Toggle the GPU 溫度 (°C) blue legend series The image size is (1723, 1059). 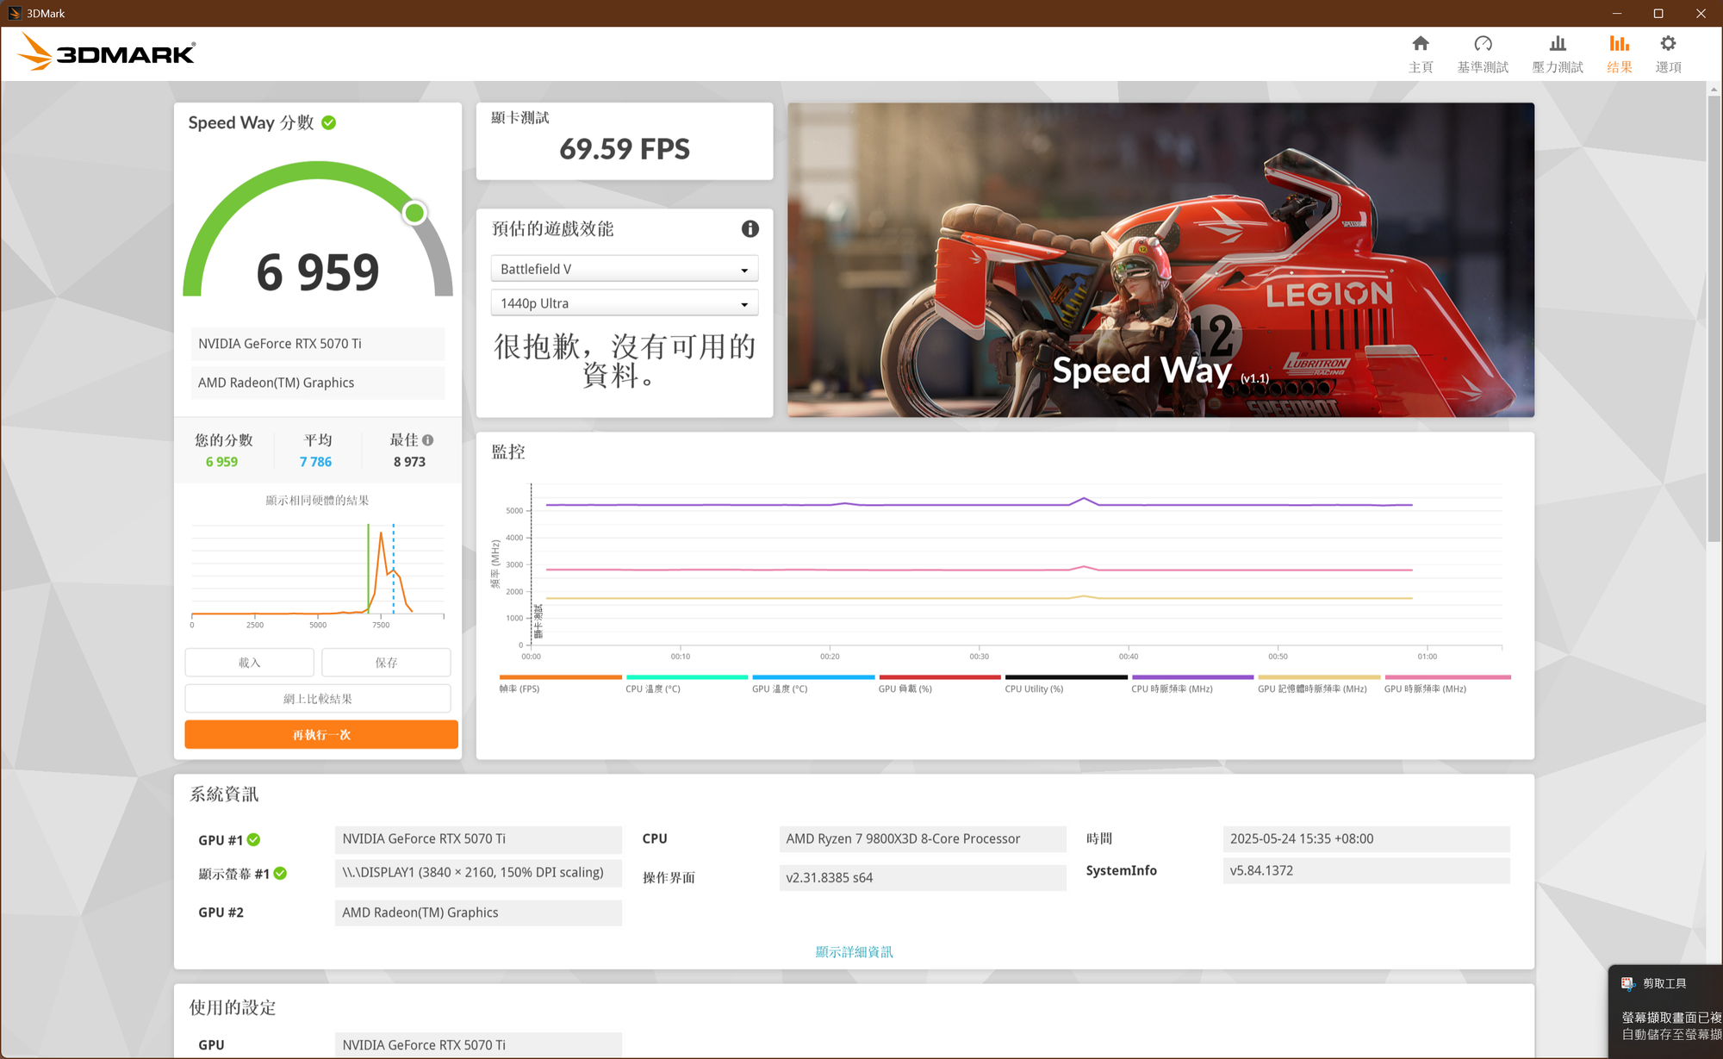813,683
